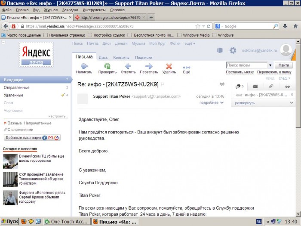Screen dimensions: 301x226
Task: Click the Найти search button
Action: coord(284,65)
